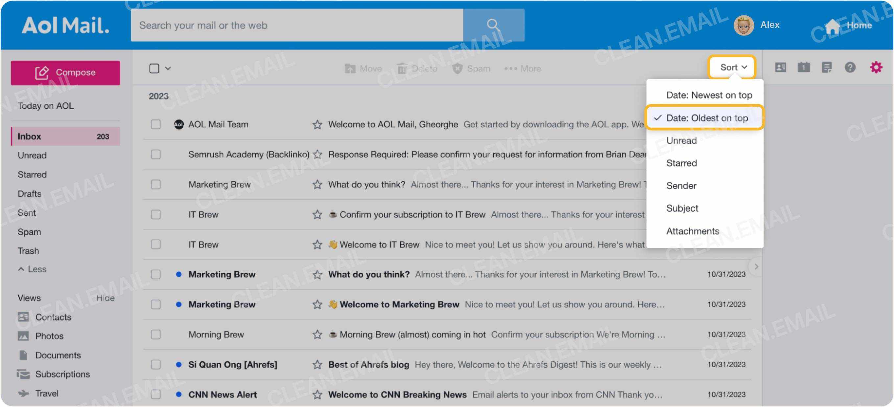Choose Date: Oldest on top from sort menu

tap(708, 118)
